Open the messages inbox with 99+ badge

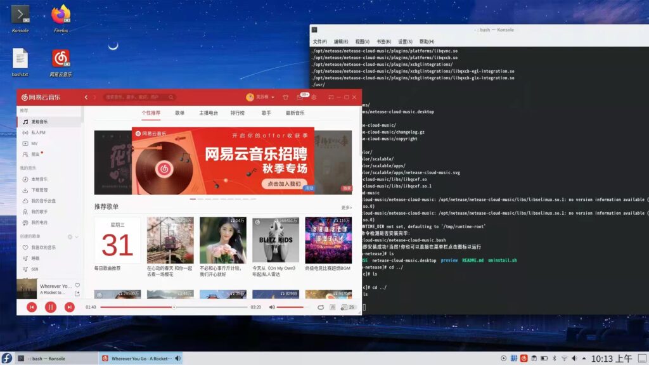300,98
